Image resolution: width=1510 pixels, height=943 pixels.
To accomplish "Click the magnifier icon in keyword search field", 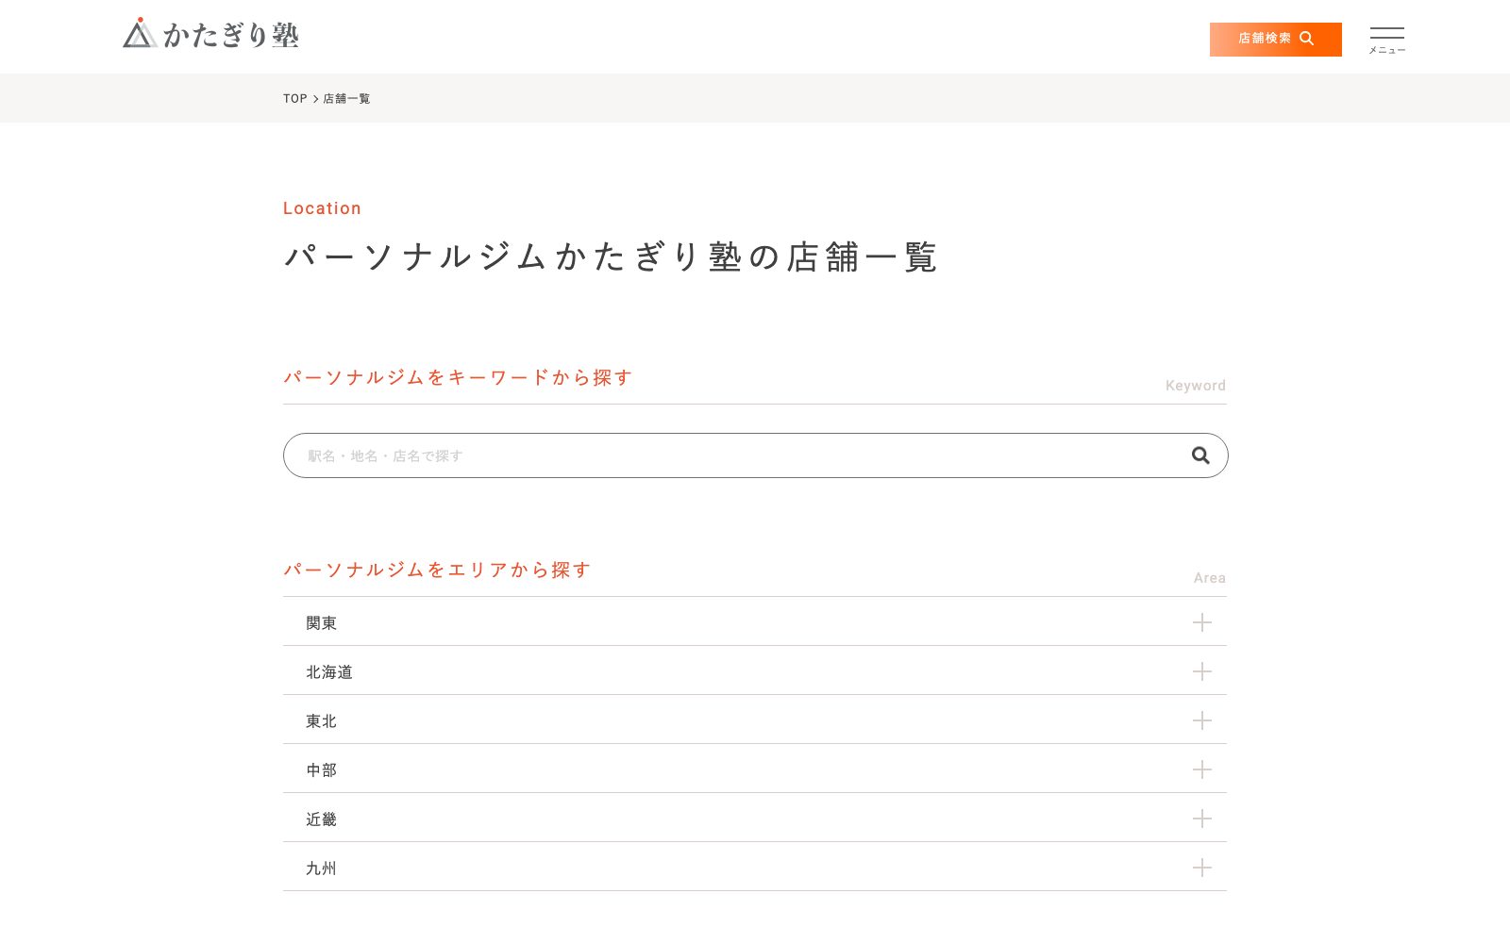I will pyautogui.click(x=1200, y=455).
